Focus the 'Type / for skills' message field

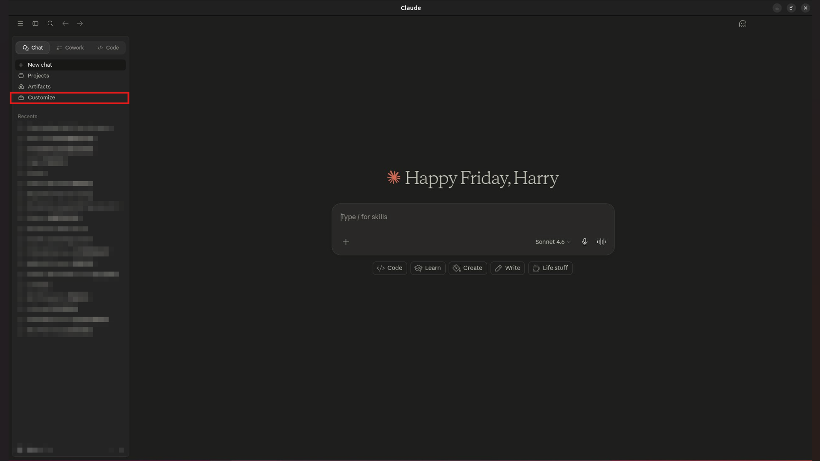click(x=473, y=217)
